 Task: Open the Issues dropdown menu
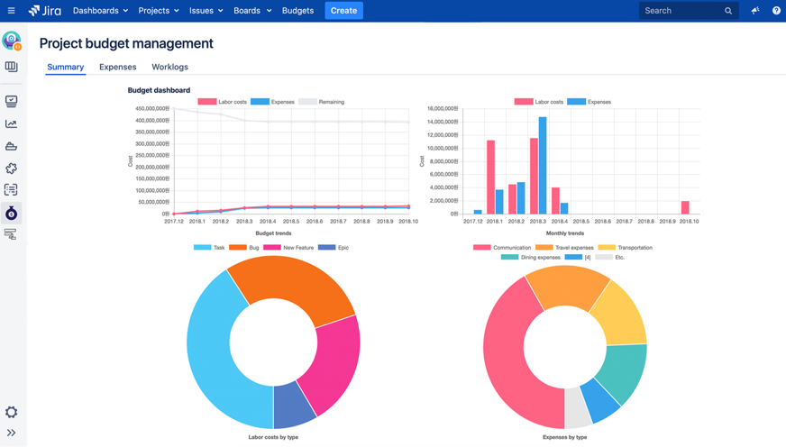[x=206, y=11]
